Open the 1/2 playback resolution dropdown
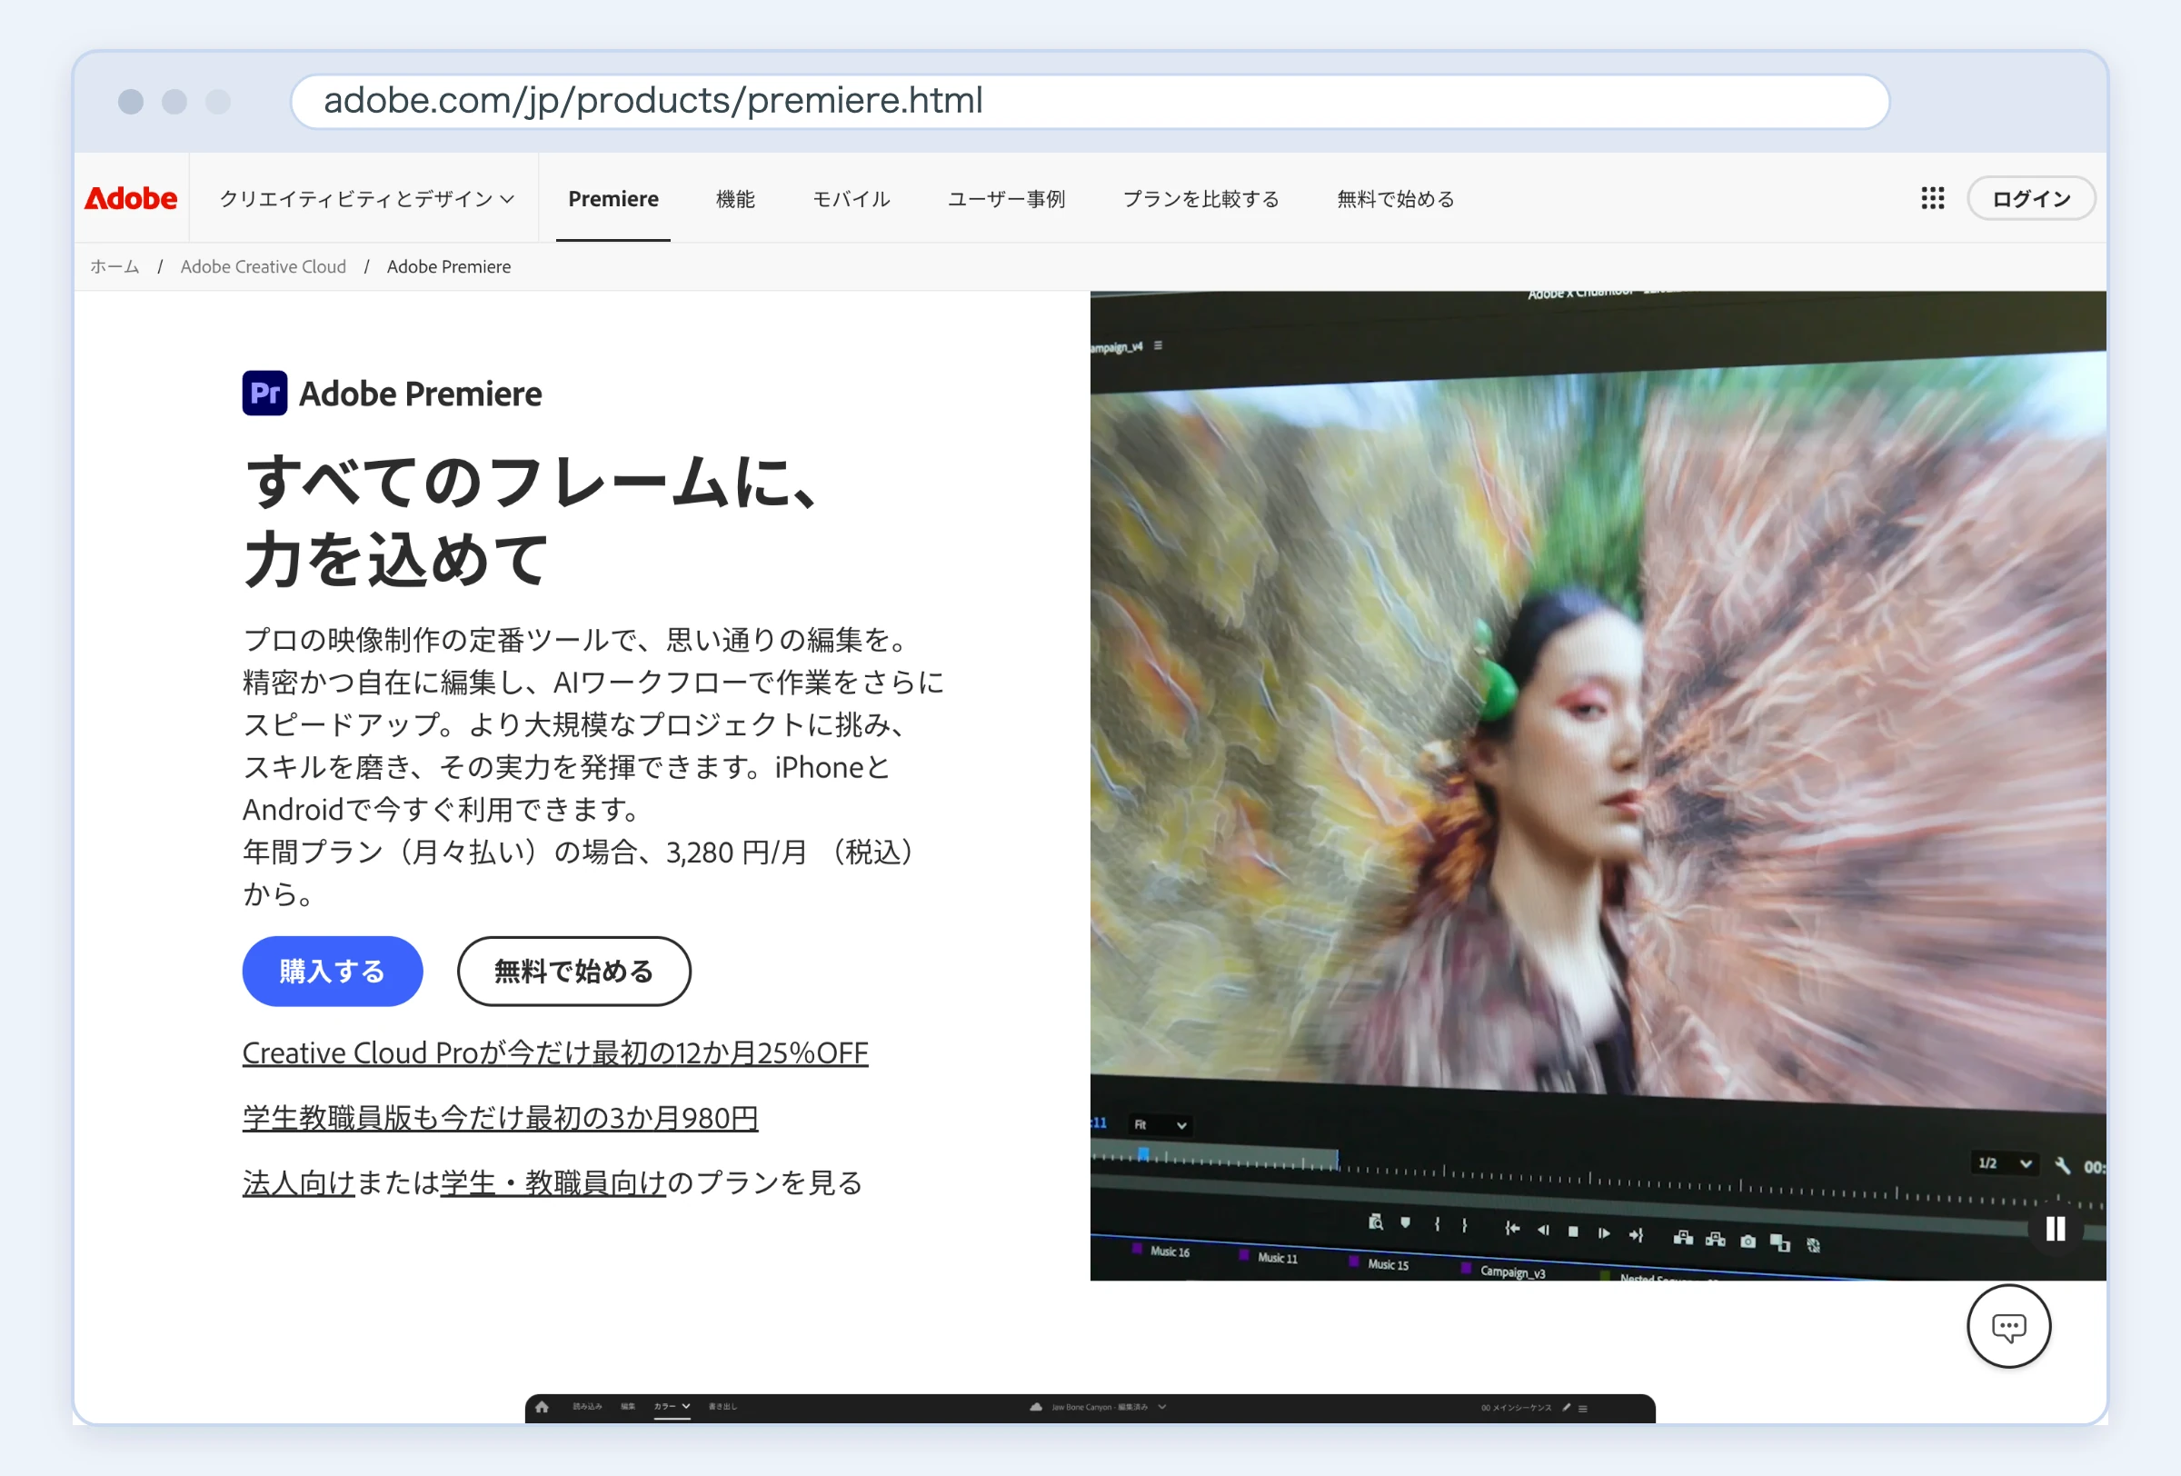2181x1476 pixels. (2005, 1162)
